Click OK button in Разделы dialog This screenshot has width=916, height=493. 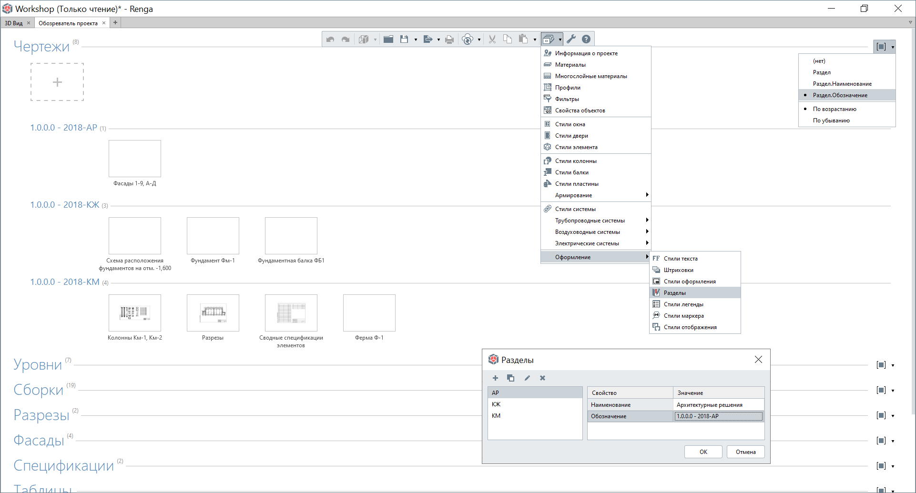coord(703,452)
